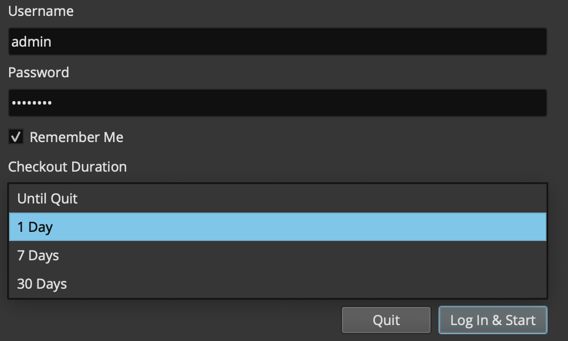Click the Checkout Duration label
The image size is (568, 341).
pos(67,167)
